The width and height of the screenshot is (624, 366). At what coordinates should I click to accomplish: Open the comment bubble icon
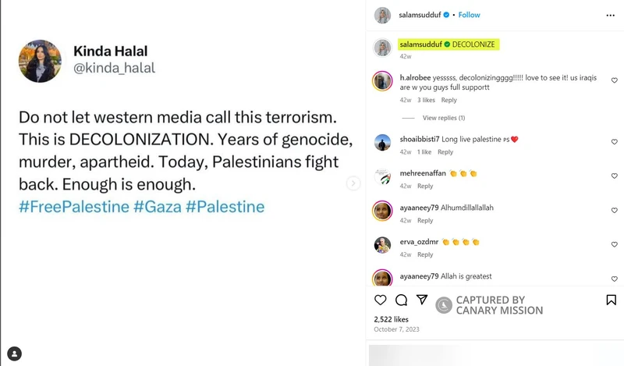tap(401, 300)
